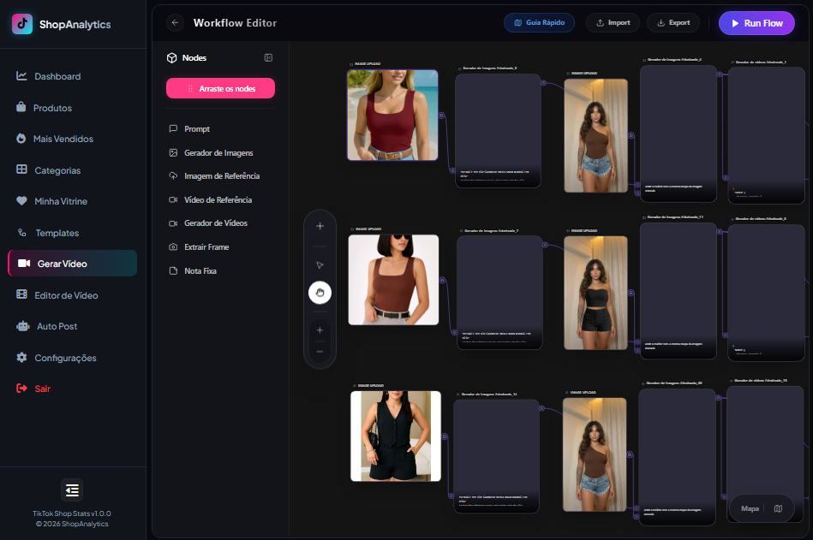The width and height of the screenshot is (813, 540).
Task: Select image generator node beside brown tank top
Action: point(499,293)
